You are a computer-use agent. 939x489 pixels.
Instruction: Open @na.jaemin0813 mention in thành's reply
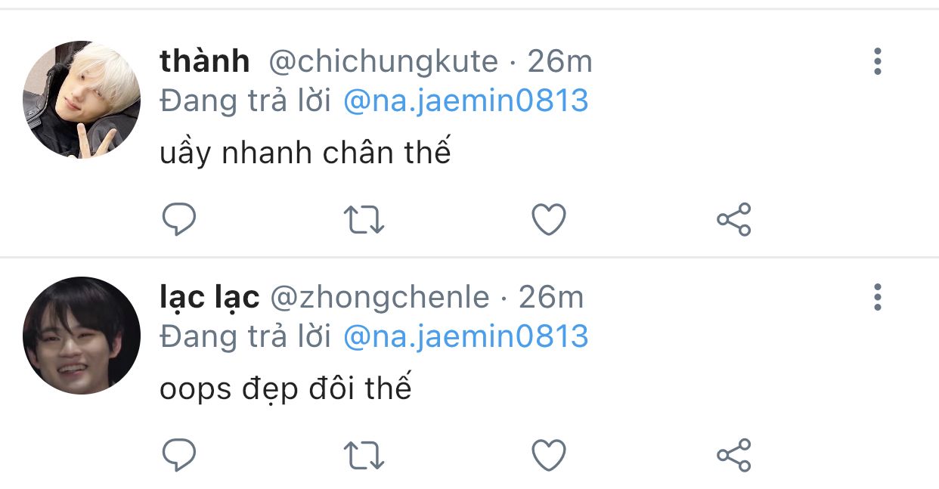tap(466, 101)
